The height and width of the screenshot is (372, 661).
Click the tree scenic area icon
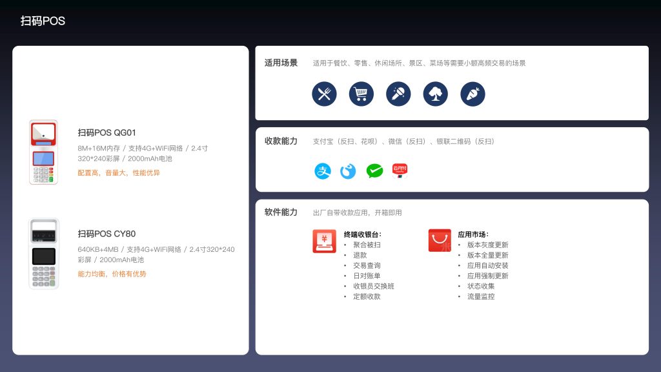coord(436,94)
